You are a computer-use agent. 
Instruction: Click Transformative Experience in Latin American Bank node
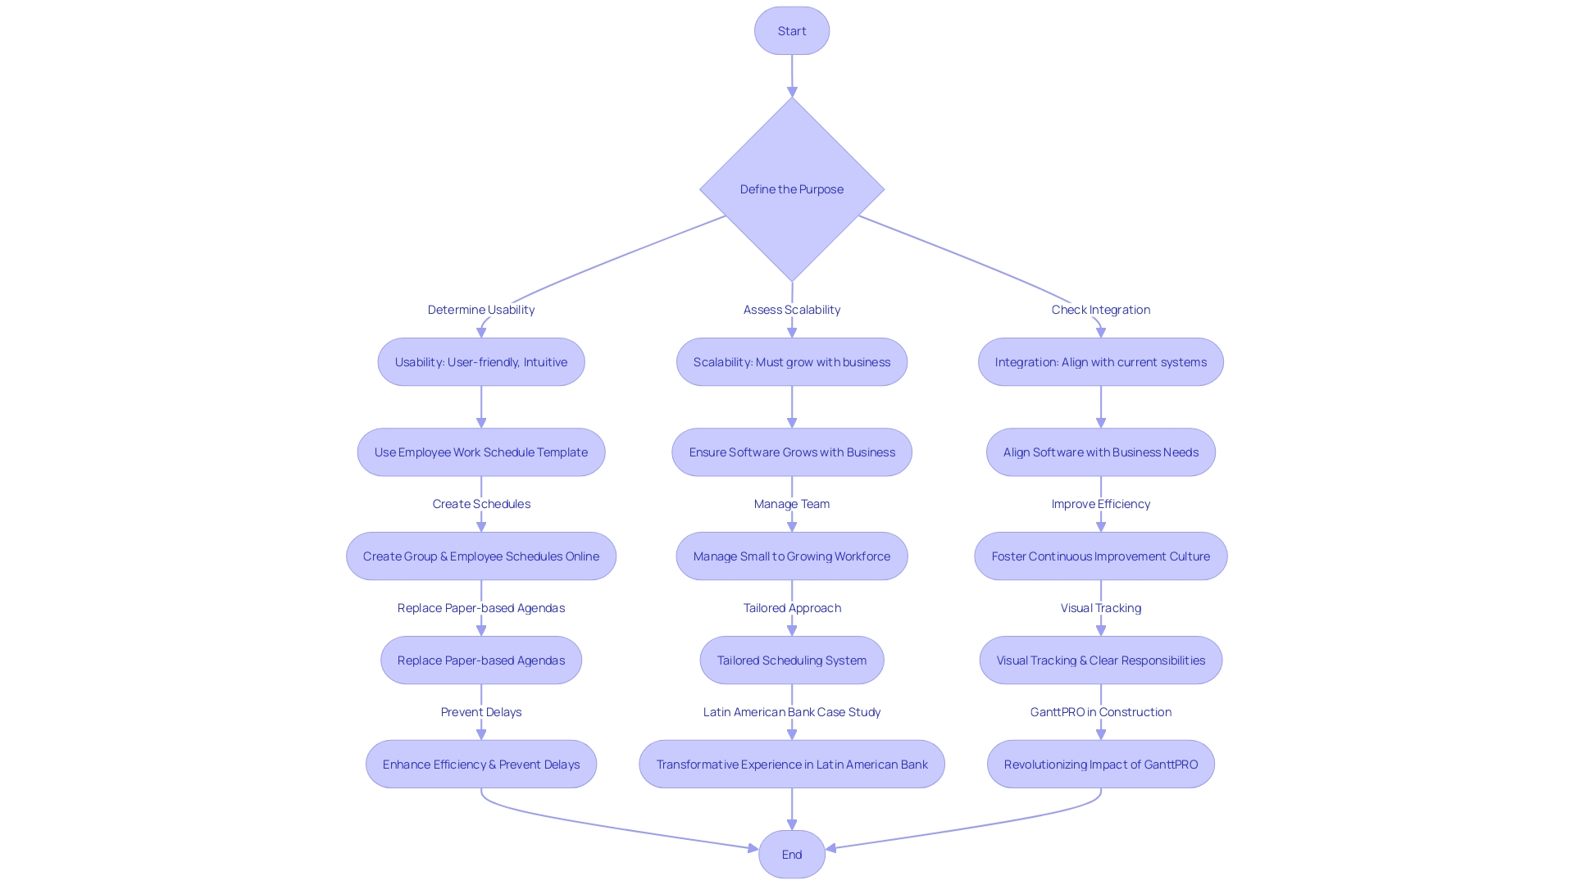(793, 764)
